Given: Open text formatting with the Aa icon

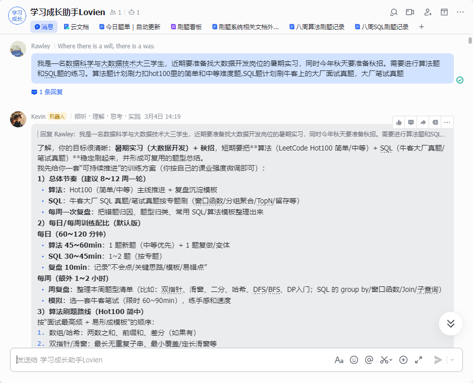Looking at the screenshot, I should tap(339, 360).
